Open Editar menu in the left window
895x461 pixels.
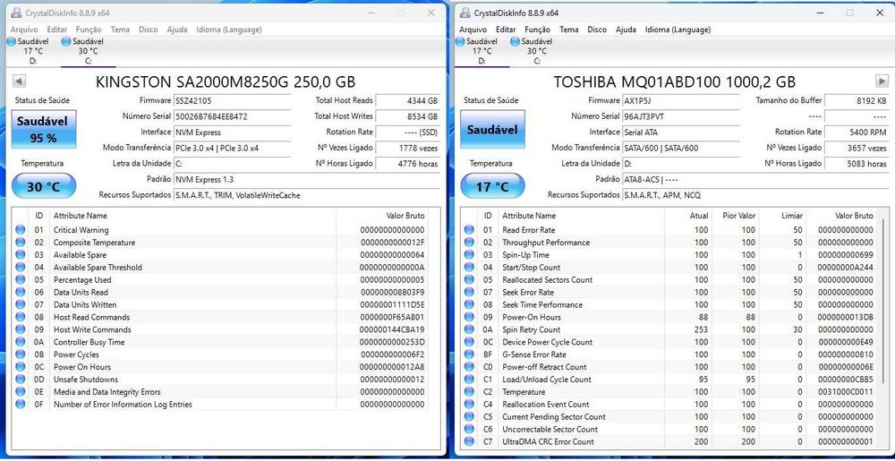(57, 30)
